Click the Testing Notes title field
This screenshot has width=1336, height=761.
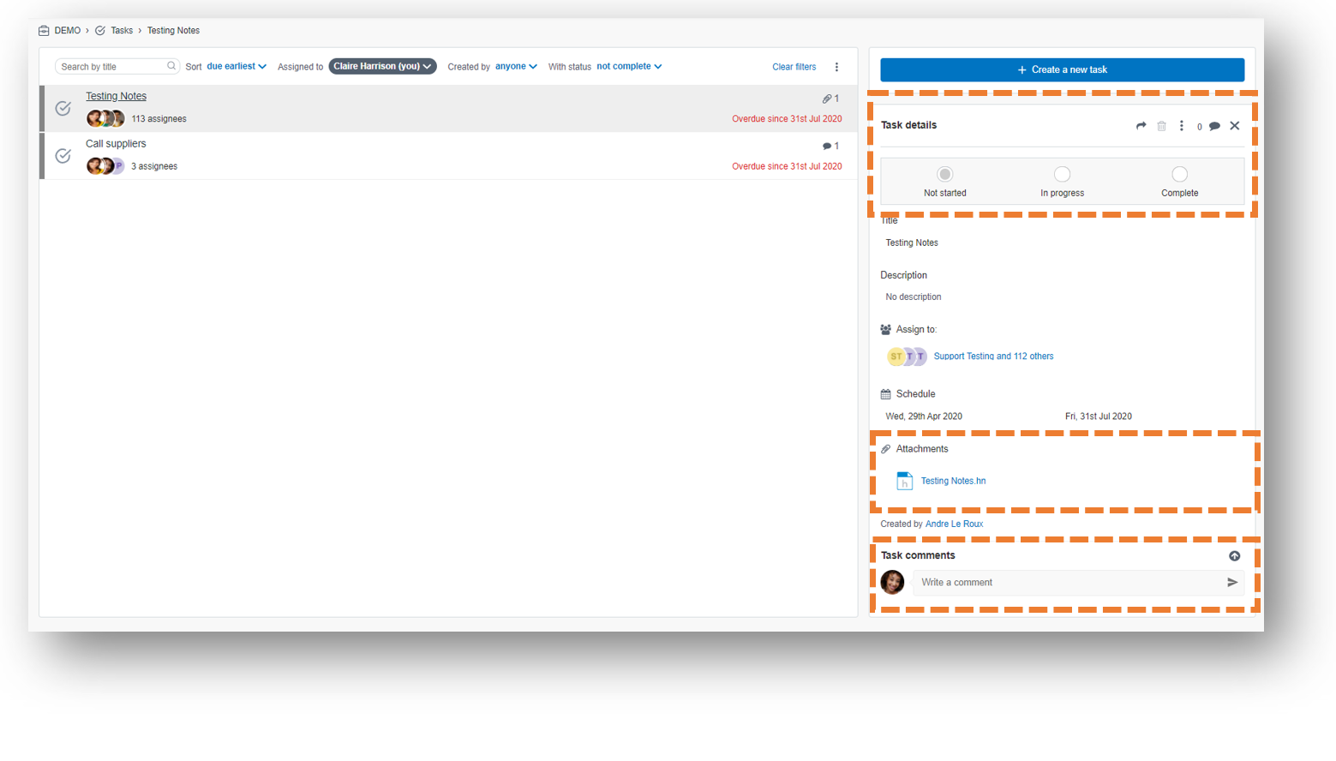pos(912,243)
